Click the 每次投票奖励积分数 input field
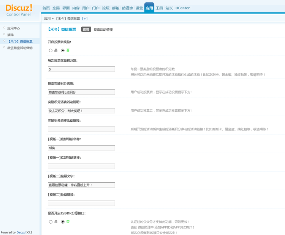 (x=81, y=69)
